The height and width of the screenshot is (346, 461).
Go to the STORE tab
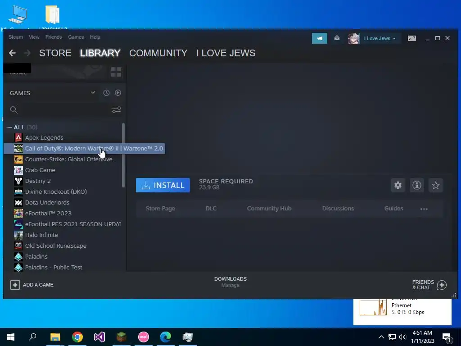55,53
